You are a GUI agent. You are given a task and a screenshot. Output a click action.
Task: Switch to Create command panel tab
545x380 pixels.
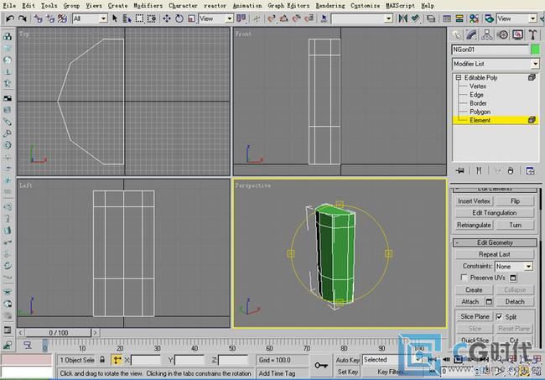pyautogui.click(x=457, y=34)
